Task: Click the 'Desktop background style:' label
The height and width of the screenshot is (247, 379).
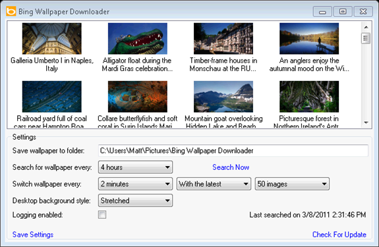Action: tap(51, 201)
